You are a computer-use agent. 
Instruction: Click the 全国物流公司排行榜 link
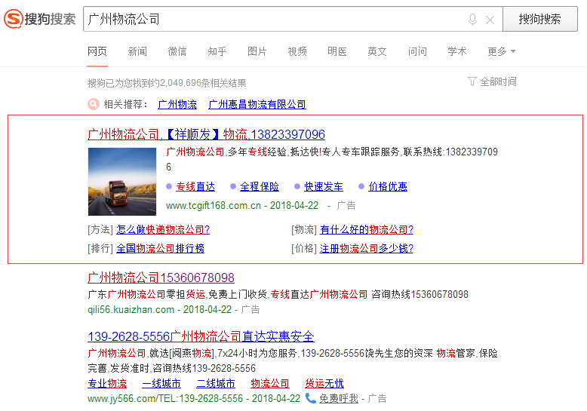pyautogui.click(x=160, y=248)
